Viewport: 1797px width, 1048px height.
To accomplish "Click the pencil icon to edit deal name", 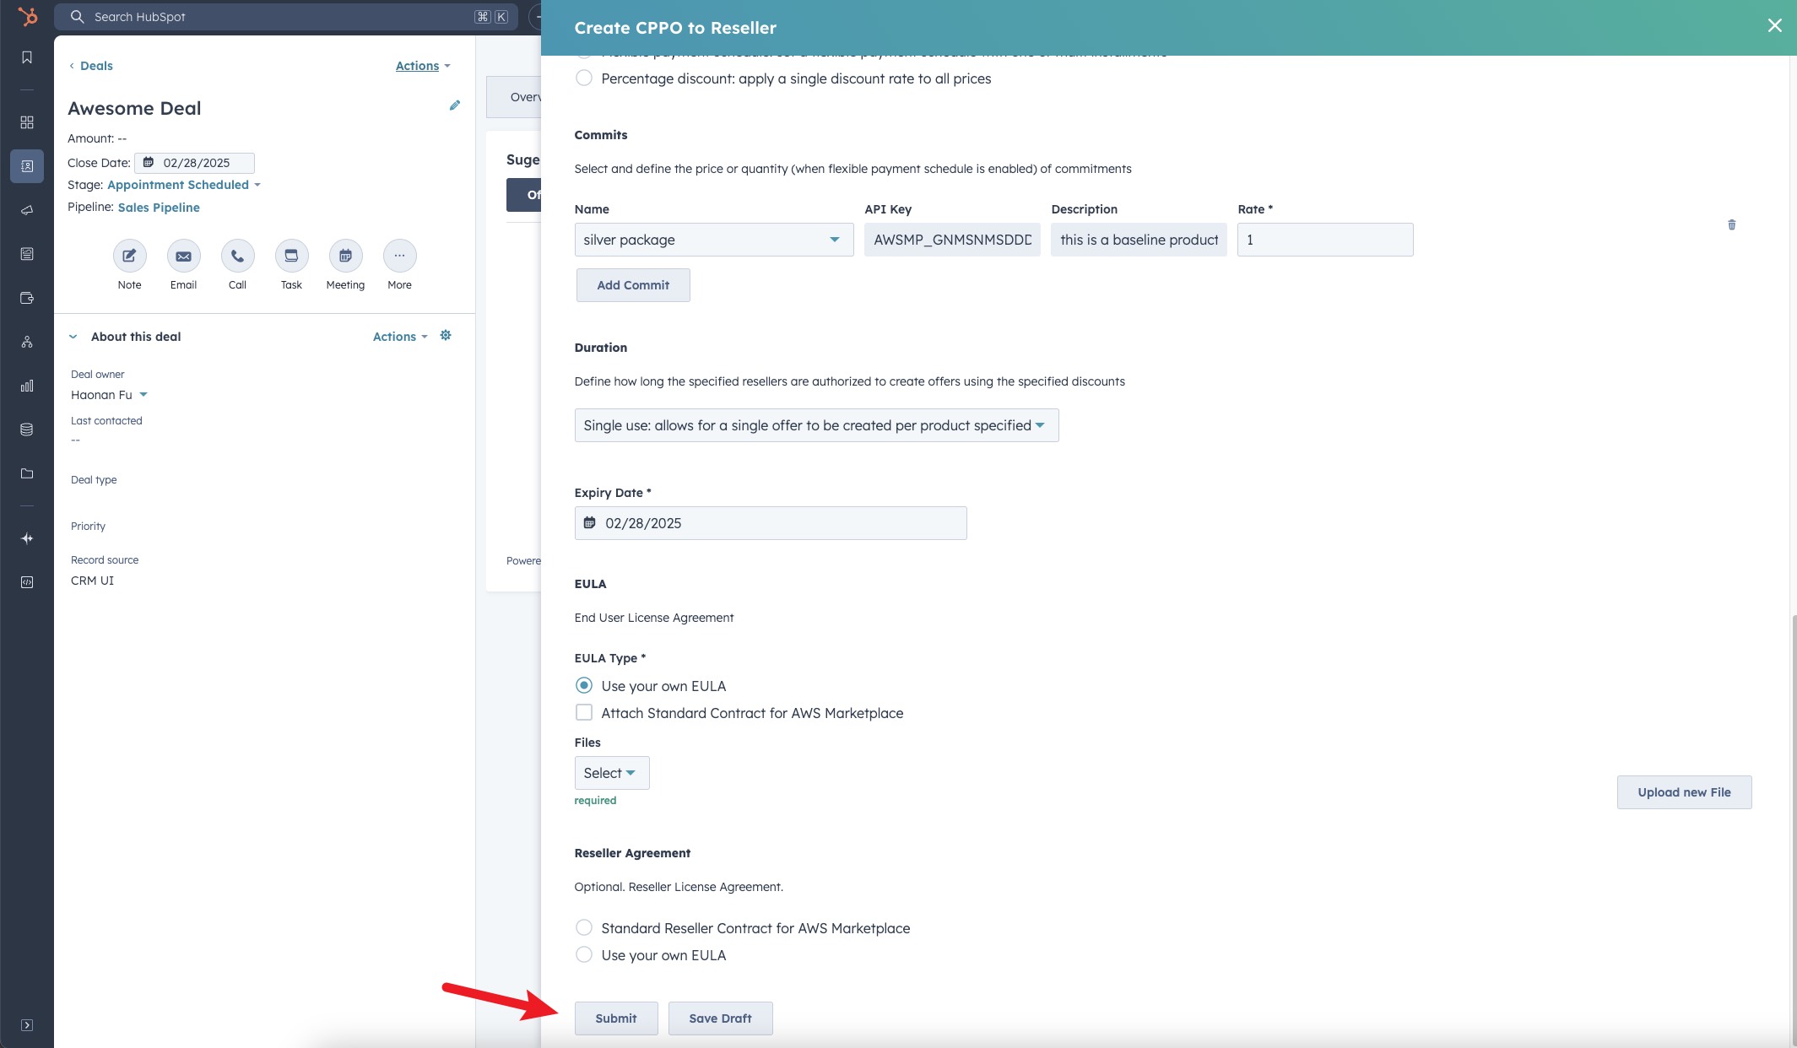I will [x=454, y=105].
